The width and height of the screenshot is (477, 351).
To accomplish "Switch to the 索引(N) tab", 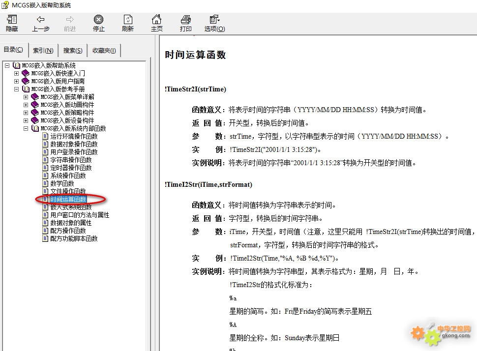I will (x=43, y=51).
